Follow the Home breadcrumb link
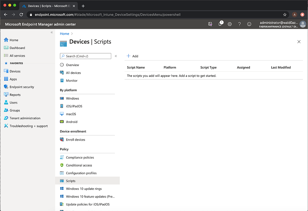 tap(64, 34)
